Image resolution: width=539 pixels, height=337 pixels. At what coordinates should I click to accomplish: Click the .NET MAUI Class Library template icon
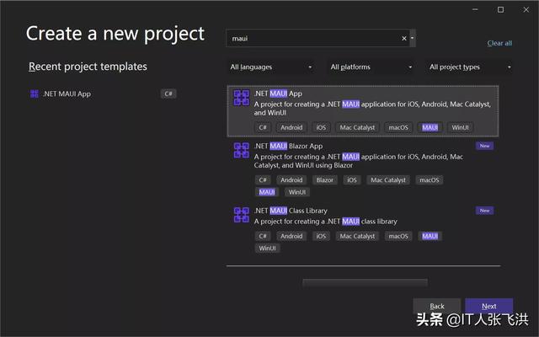(242, 215)
